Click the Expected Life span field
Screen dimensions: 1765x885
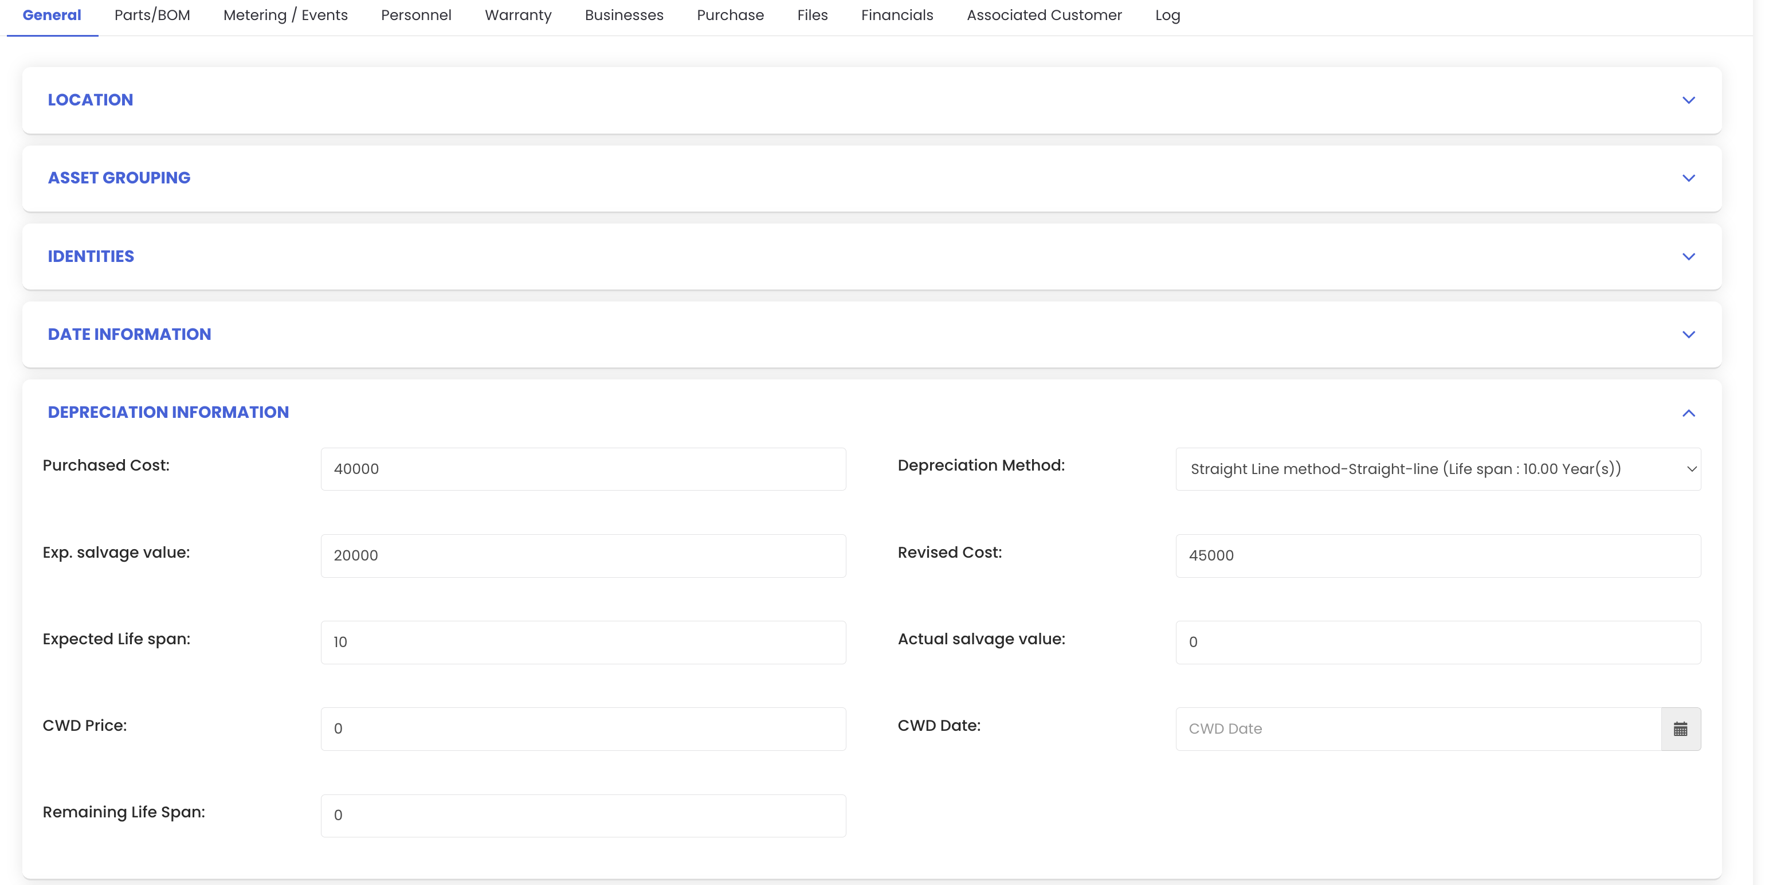(x=582, y=641)
